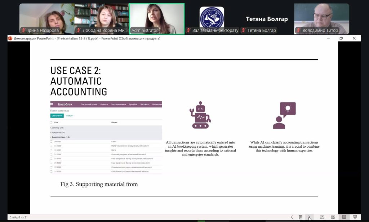
Task: Expand the Кредитор (34) group
Action: pyautogui.click(x=58, y=133)
